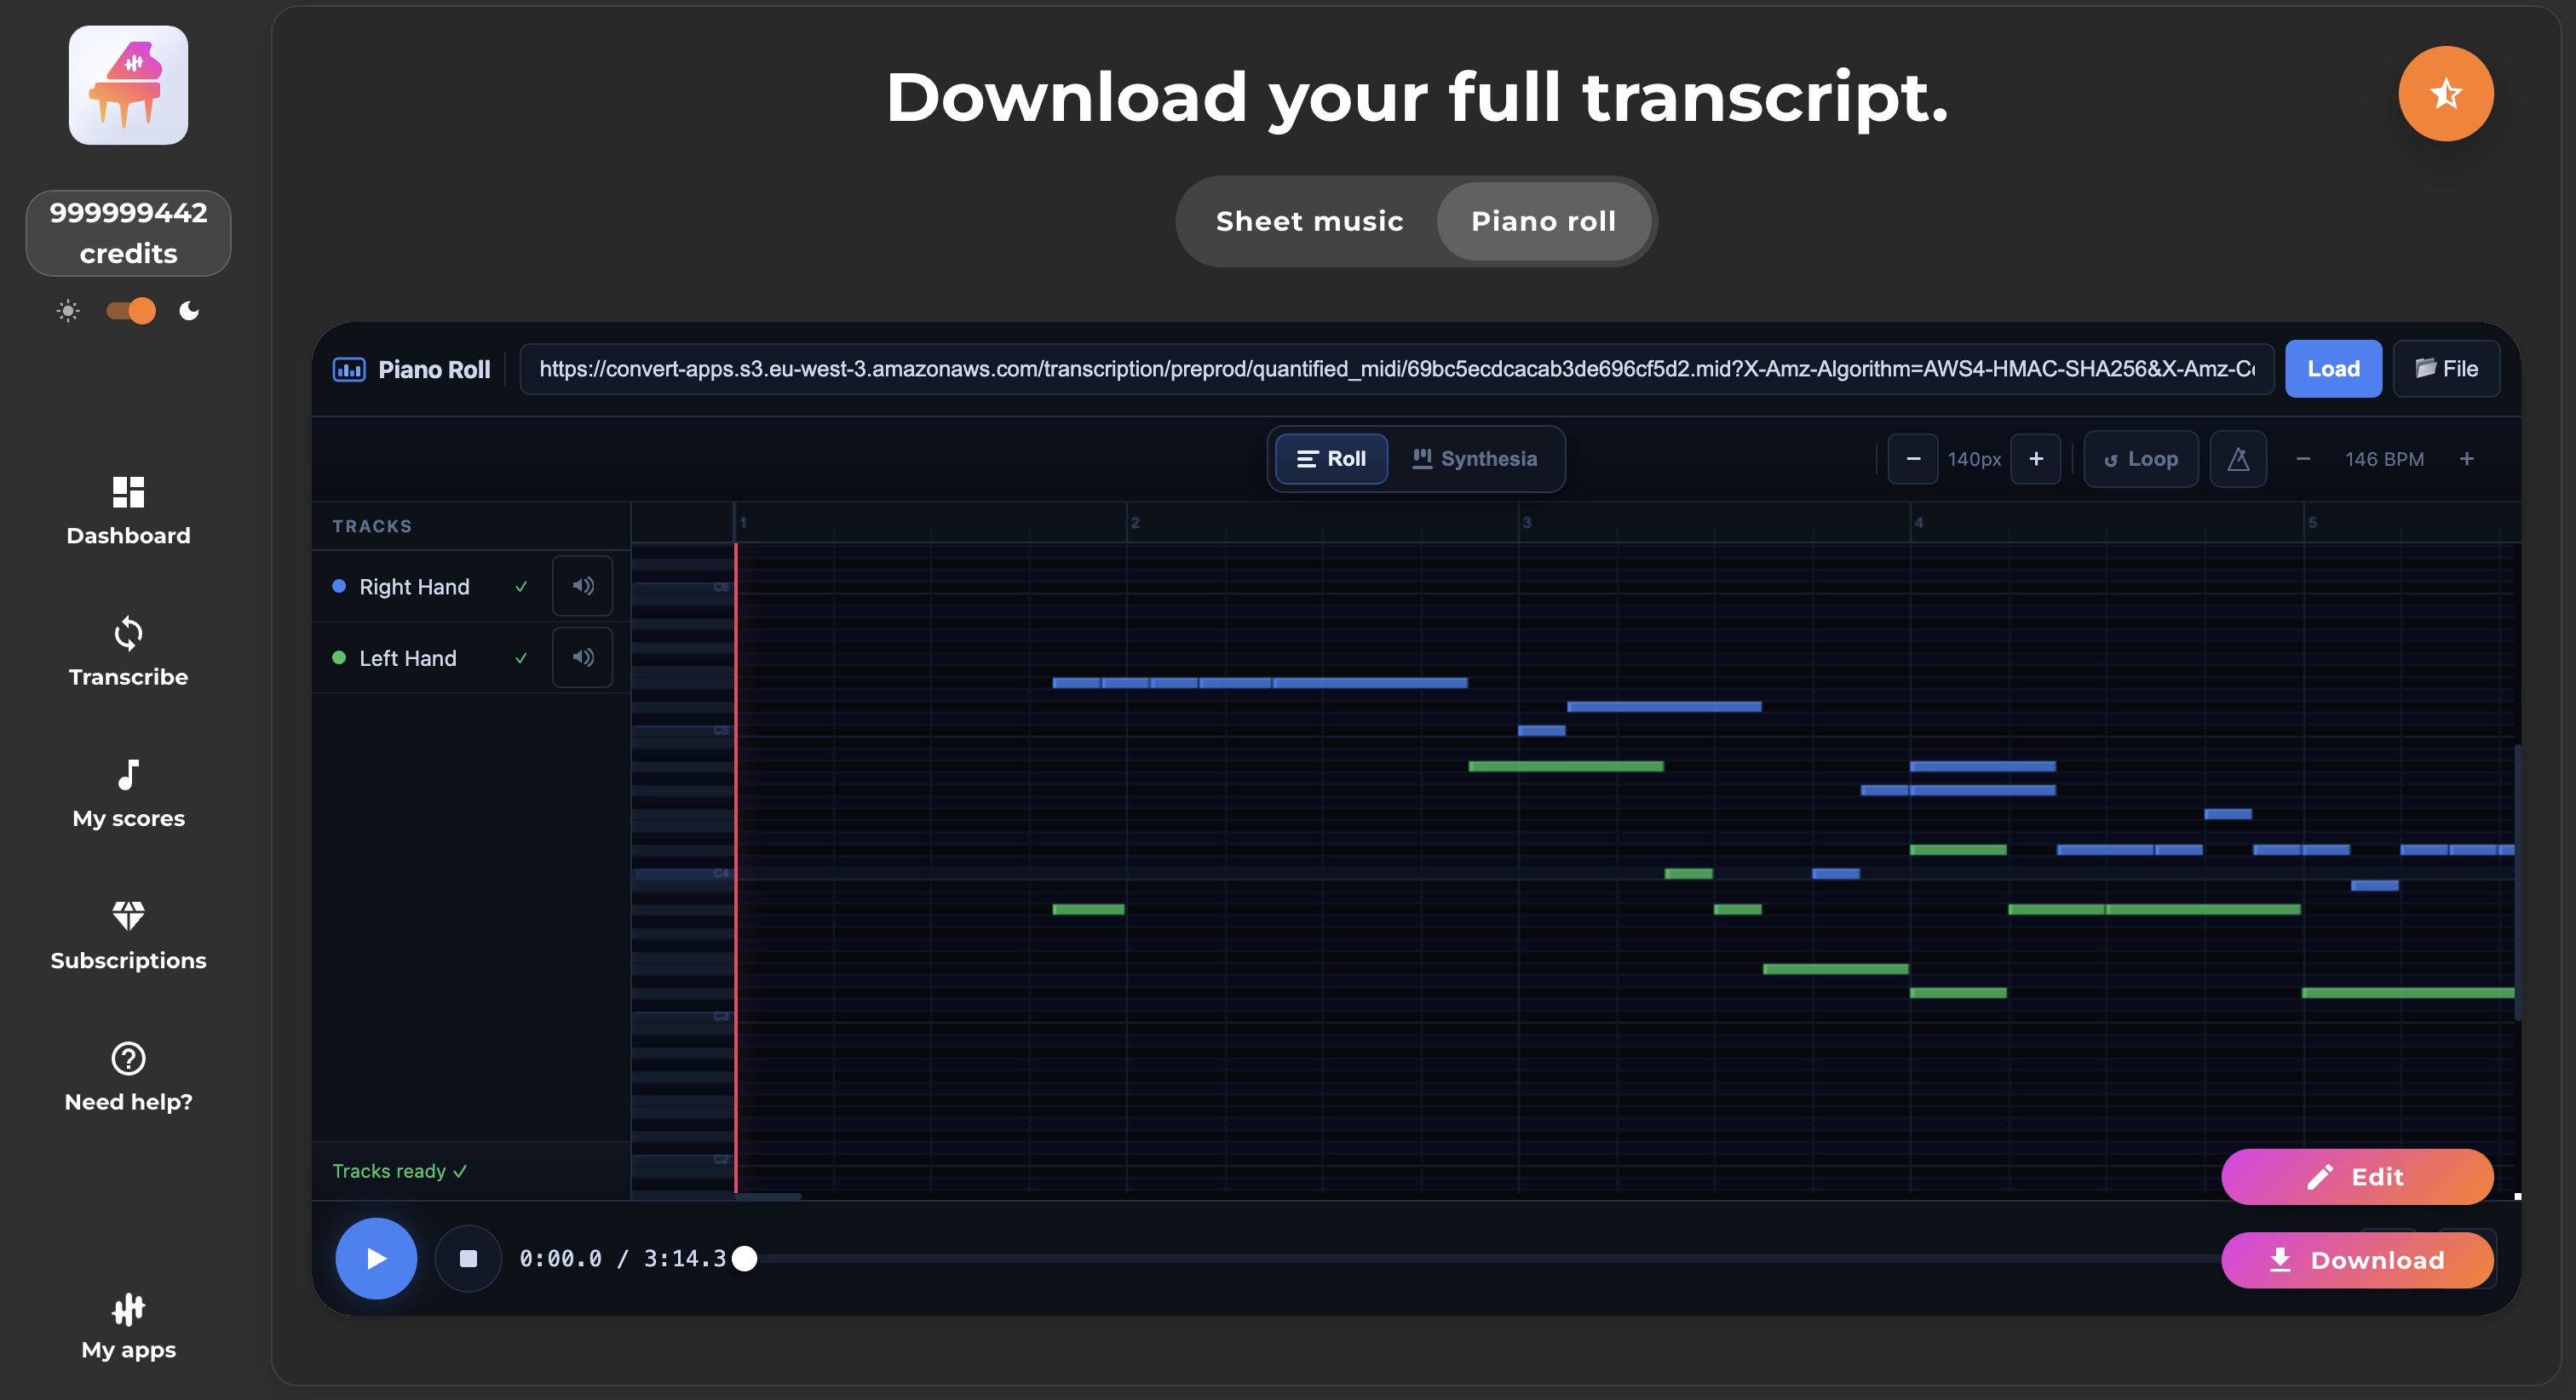Switch to the Sheet music tab
2576x1400 pixels.
click(x=1309, y=221)
